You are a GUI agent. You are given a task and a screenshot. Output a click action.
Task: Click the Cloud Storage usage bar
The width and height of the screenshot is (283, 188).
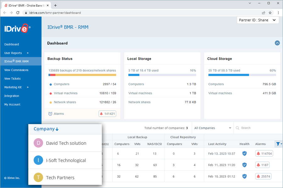click(242, 75)
